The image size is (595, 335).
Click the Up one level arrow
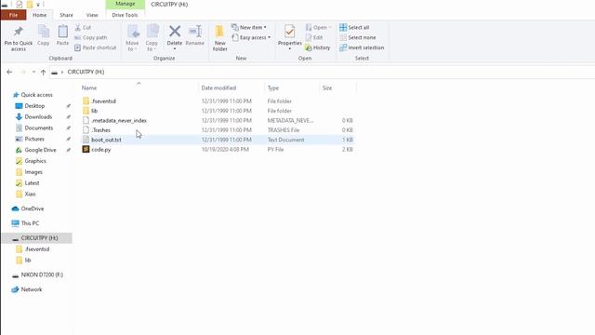[43, 72]
